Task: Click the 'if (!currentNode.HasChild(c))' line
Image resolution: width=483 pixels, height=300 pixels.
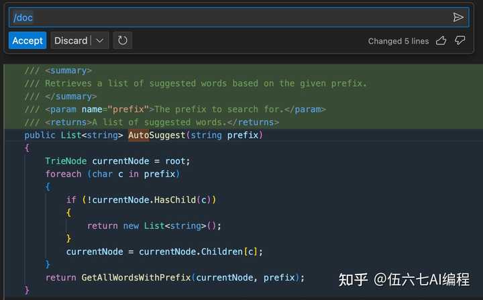Action: (141, 200)
